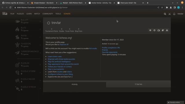Open Rapid rating stats
185x104 pixels.
pyautogui.click(x=28, y=37)
